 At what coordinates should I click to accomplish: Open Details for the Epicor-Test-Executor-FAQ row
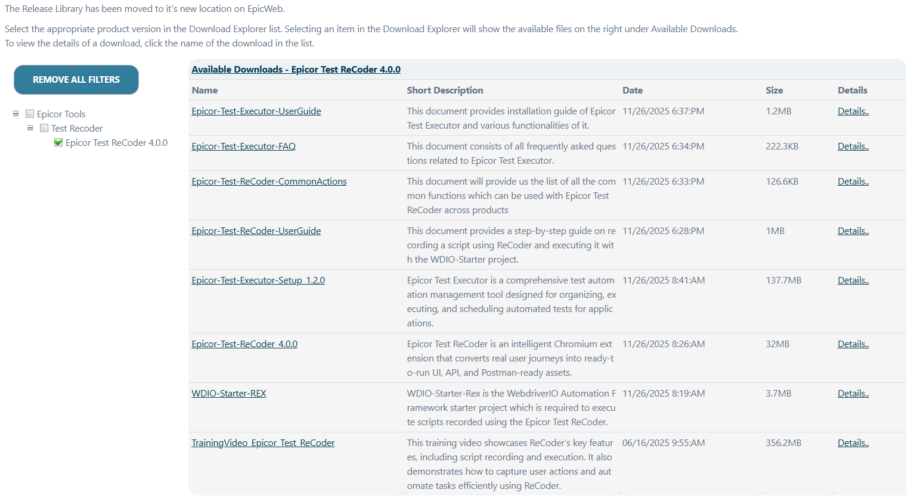853,146
